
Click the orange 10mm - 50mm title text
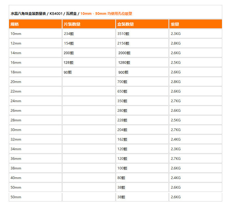coord(106,13)
